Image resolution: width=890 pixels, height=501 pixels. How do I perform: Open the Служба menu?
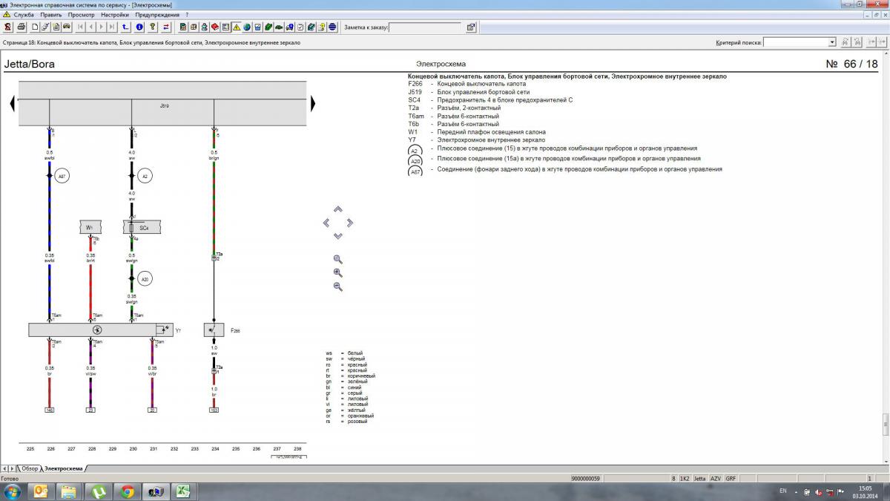(x=23, y=14)
